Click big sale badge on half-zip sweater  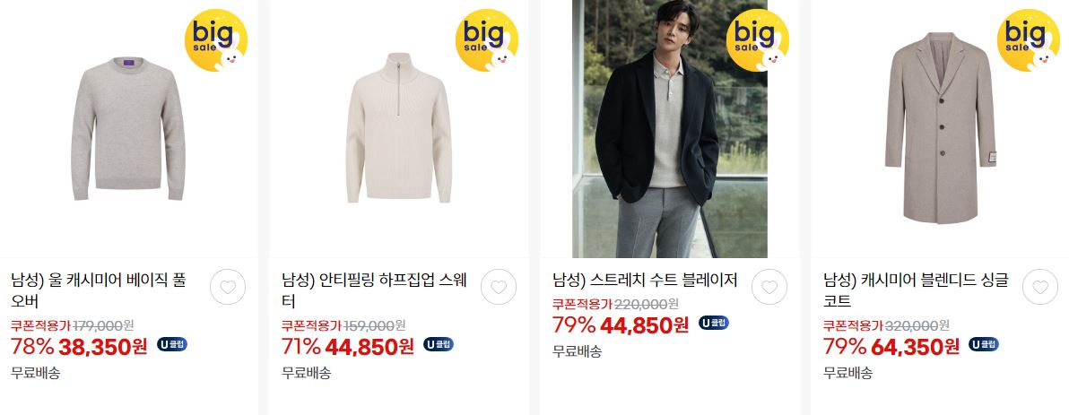point(487,40)
